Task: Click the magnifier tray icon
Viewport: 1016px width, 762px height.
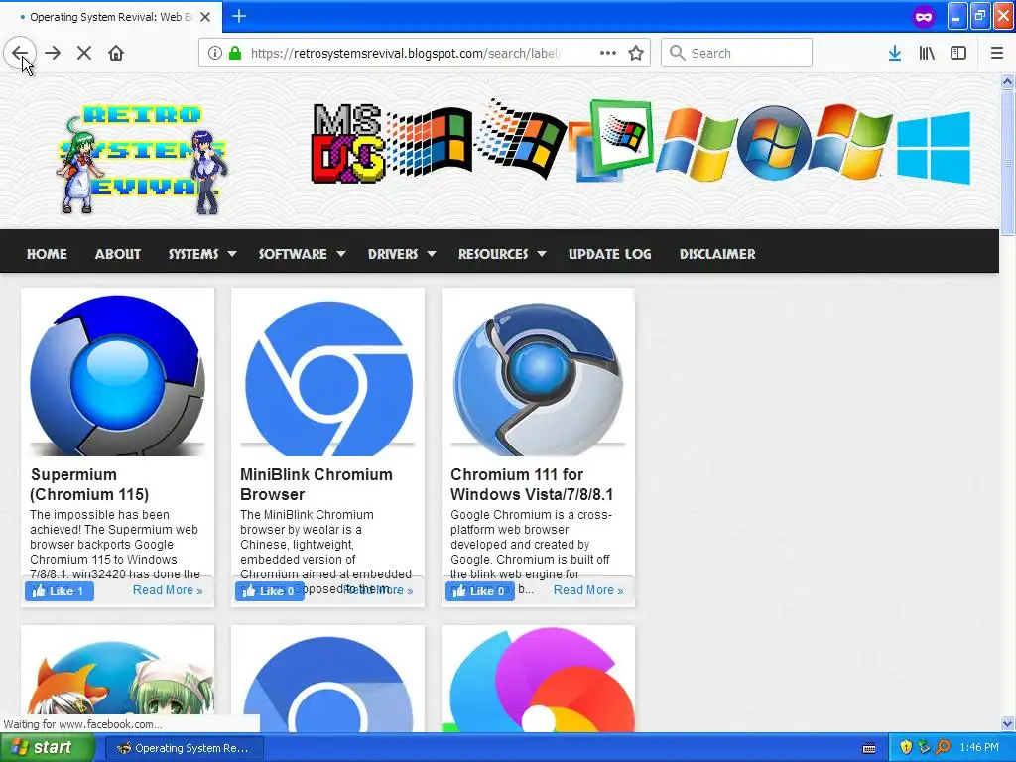Action: (943, 748)
